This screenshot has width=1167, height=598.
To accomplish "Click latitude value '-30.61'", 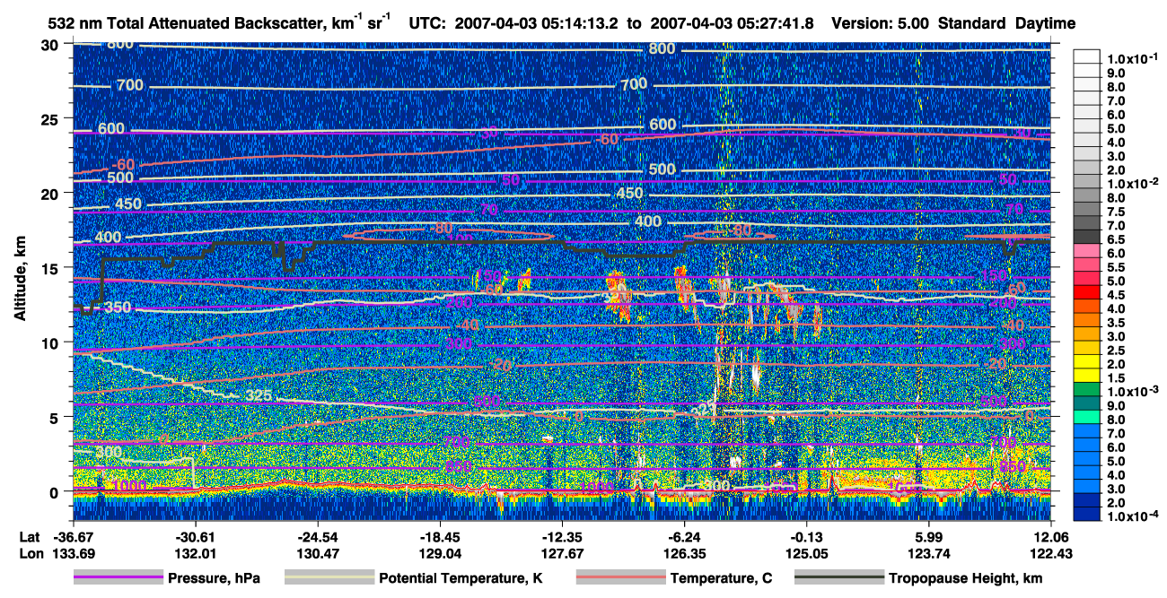I will [194, 537].
